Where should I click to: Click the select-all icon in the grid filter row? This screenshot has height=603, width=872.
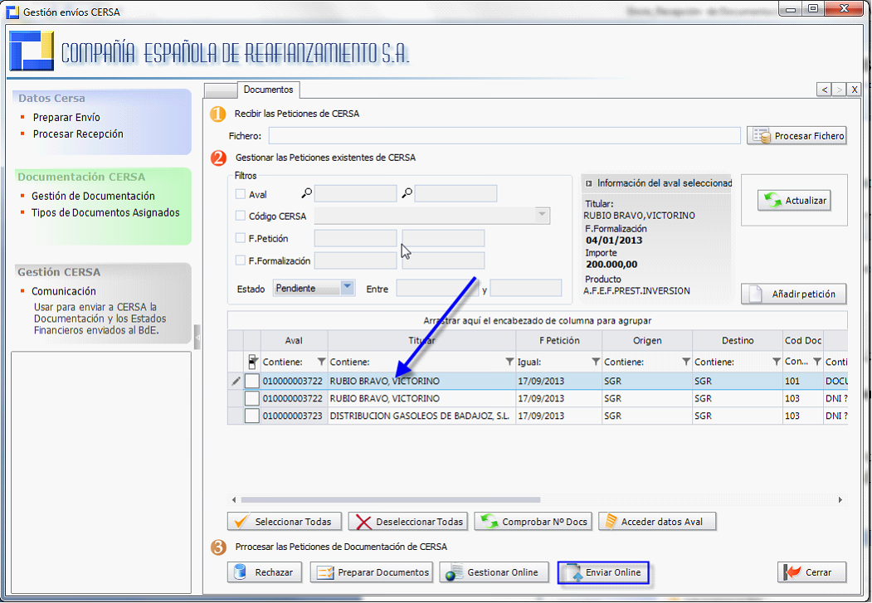coord(252,362)
